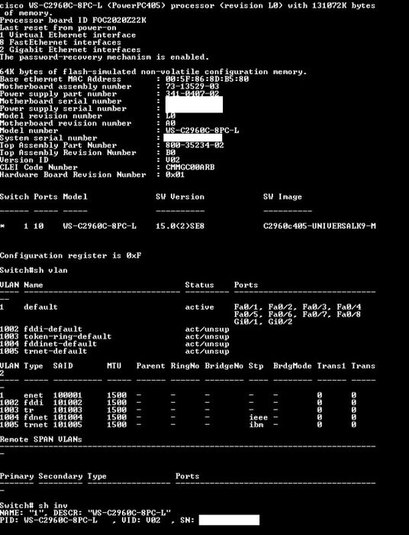409x535 pixels.
Task: Click the 'token-ring-default' VLAN entry
Action: pyautogui.click(x=68, y=336)
